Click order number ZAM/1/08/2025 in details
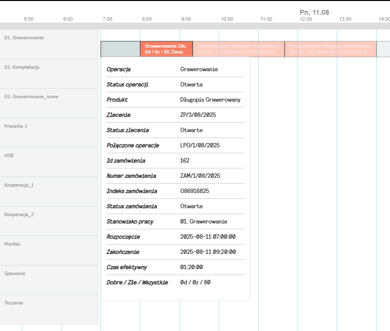The height and width of the screenshot is (331, 390). point(200,176)
